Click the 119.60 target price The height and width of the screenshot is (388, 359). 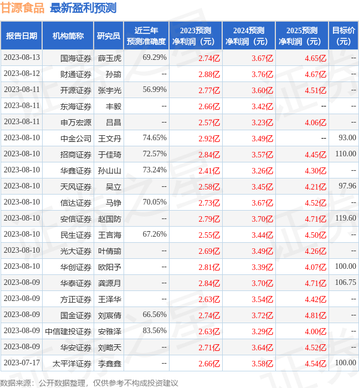346,218
